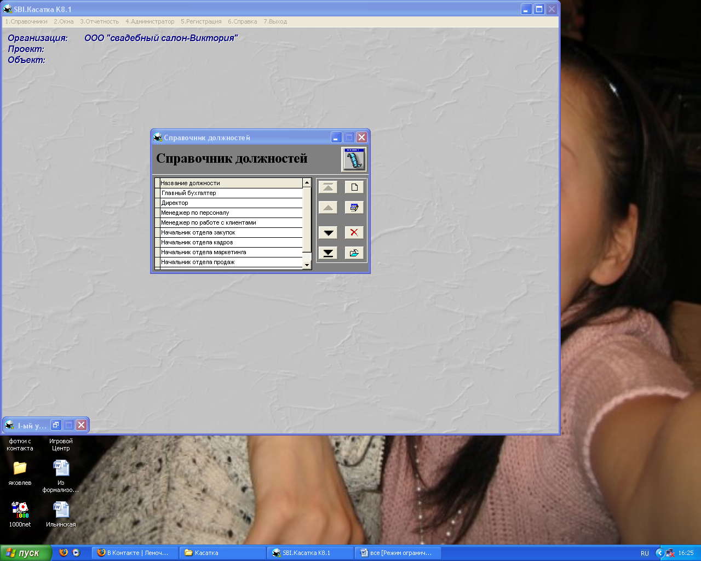Screen dimensions: 701x561
Task: Open the 4.Администратор menu
Action: click(150, 22)
